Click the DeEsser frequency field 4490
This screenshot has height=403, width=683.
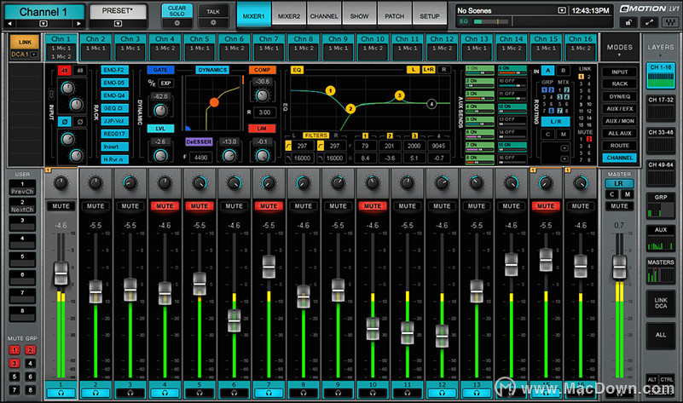coord(200,157)
